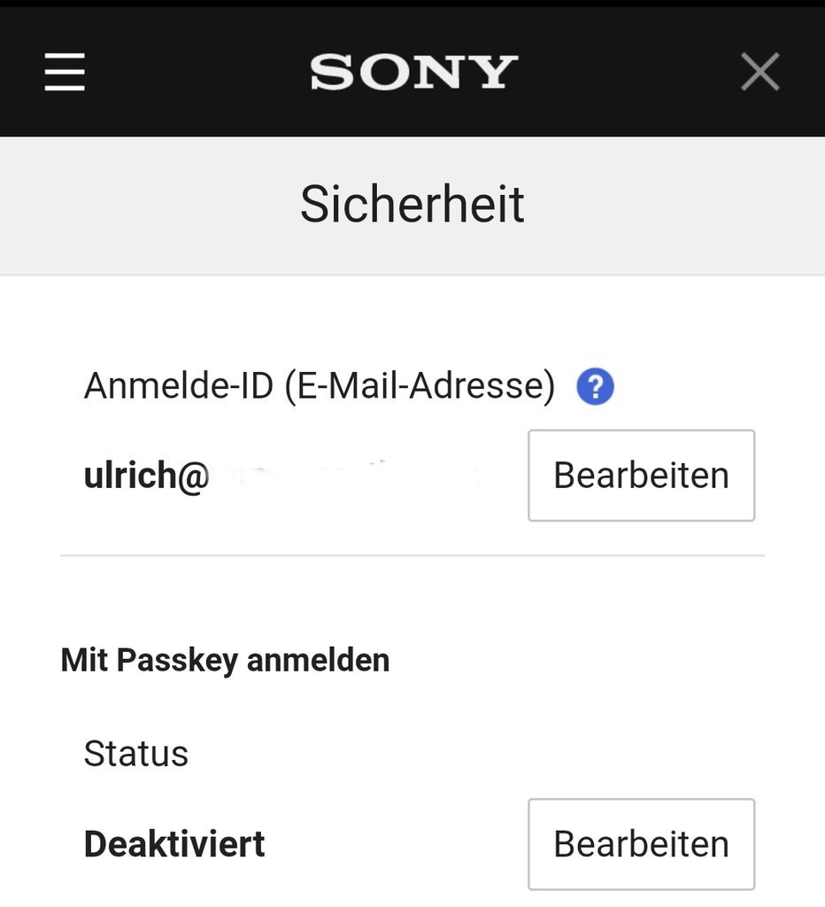Select the Anmelde-ID (E-Mail-Adresse) label
This screenshot has height=907, width=825.
(319, 387)
